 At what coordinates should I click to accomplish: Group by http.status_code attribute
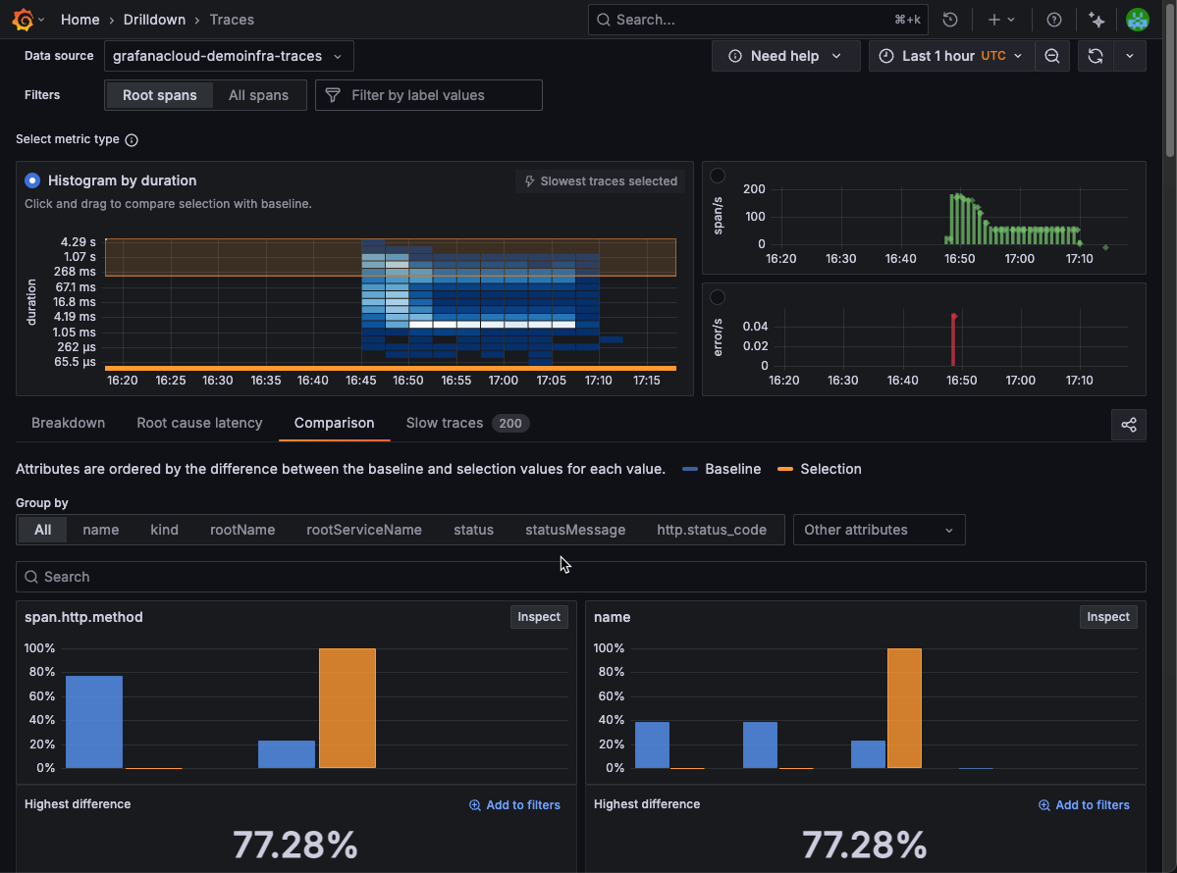(x=712, y=530)
